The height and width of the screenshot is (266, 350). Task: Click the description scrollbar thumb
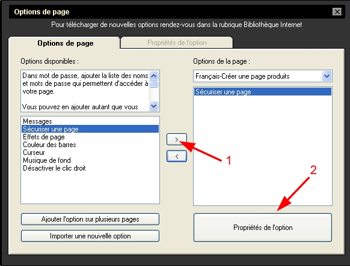pos(153,84)
